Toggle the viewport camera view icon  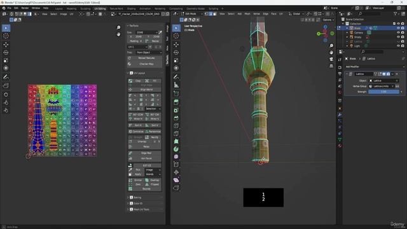click(331, 59)
